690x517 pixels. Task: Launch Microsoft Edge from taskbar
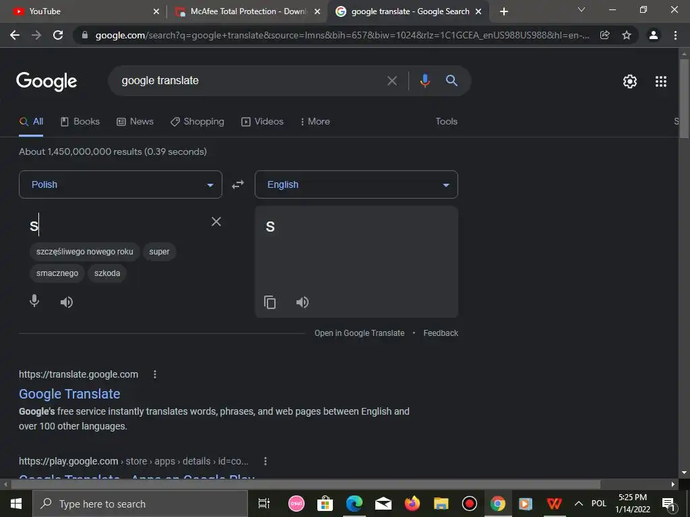(x=354, y=504)
